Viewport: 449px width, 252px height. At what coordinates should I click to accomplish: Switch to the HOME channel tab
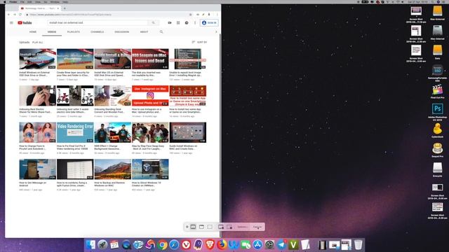(x=33, y=31)
